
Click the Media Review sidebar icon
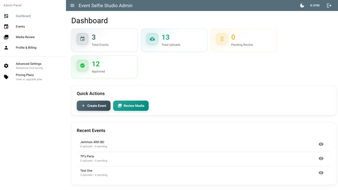[x=6, y=37]
